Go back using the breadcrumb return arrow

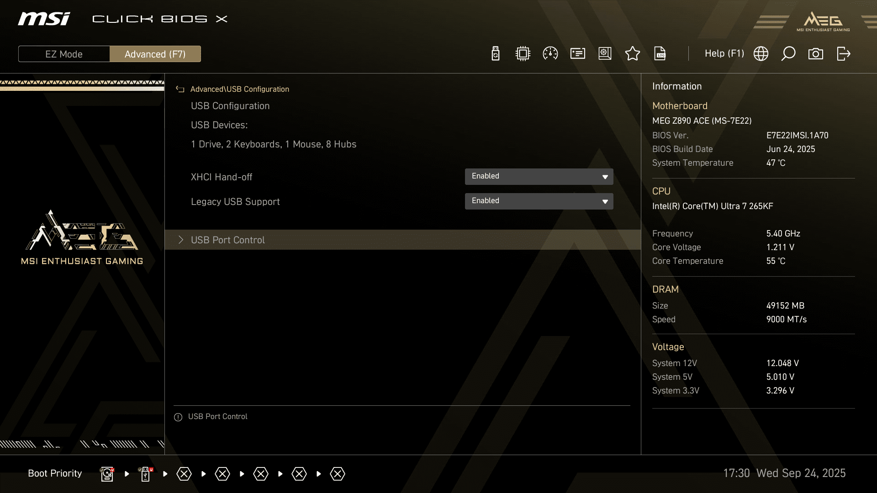point(180,89)
